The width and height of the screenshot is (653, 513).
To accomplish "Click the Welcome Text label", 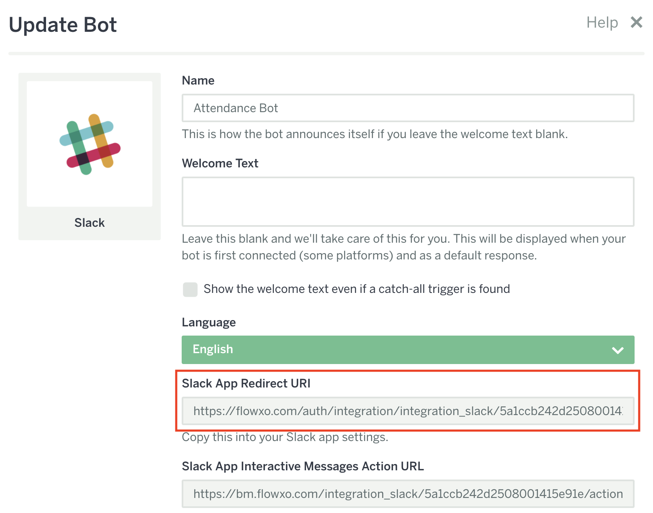I will pyautogui.click(x=220, y=163).
